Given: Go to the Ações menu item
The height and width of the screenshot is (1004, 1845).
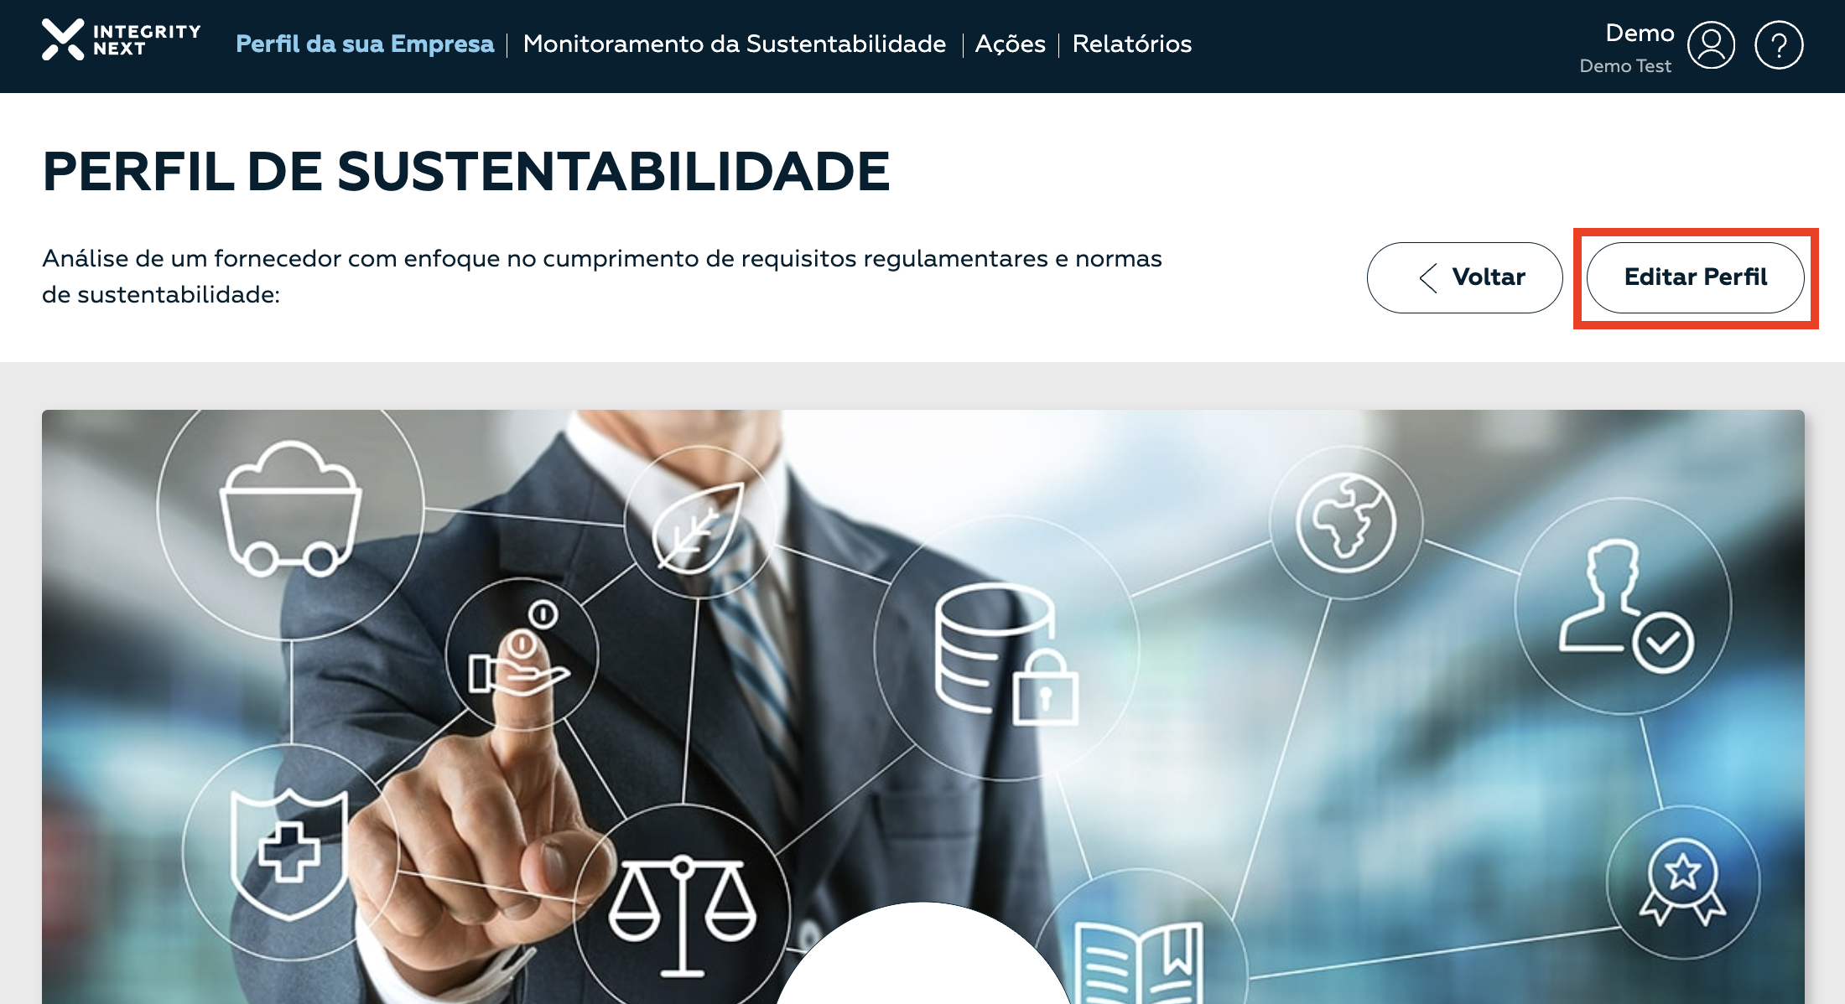Looking at the screenshot, I should tap(1011, 44).
